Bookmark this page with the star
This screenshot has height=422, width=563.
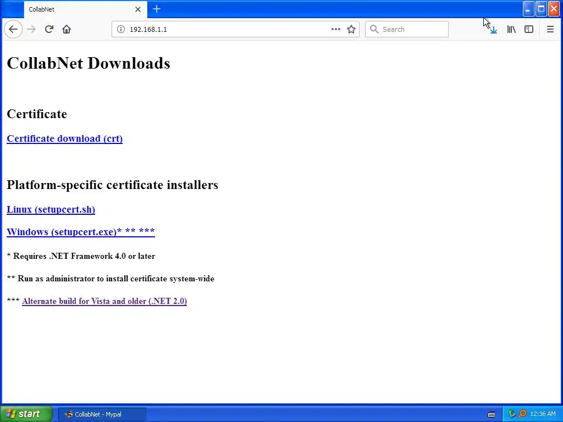point(351,29)
